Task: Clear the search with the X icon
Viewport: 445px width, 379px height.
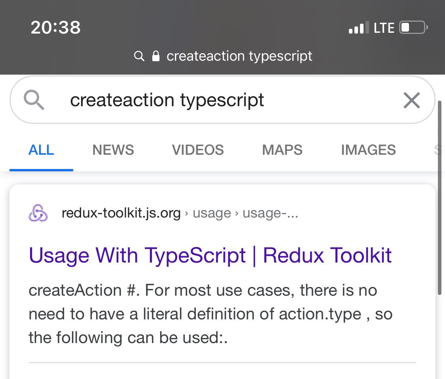Action: point(411,100)
